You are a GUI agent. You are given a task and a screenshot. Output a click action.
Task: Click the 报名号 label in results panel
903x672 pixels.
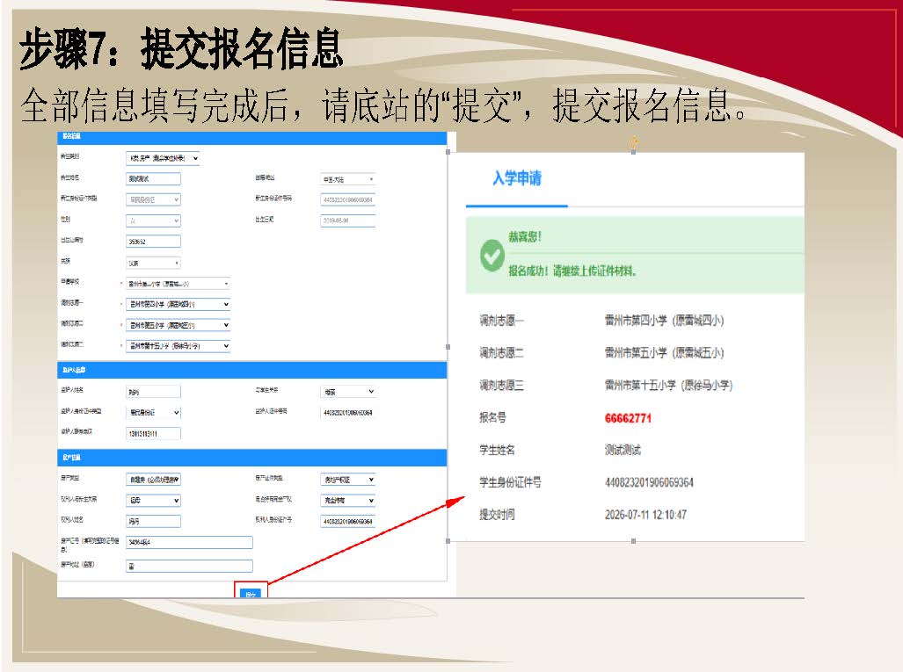(x=492, y=418)
